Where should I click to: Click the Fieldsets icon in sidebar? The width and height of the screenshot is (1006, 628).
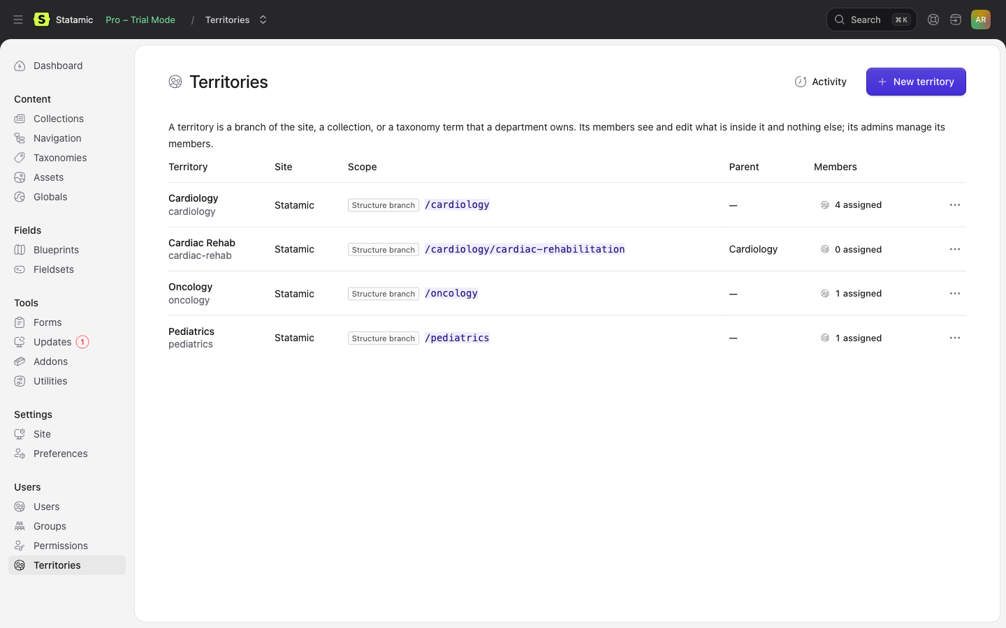20,269
